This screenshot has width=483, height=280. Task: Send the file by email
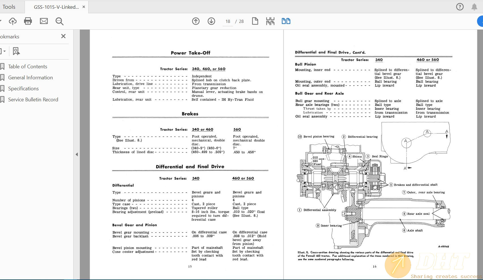pos(44,21)
